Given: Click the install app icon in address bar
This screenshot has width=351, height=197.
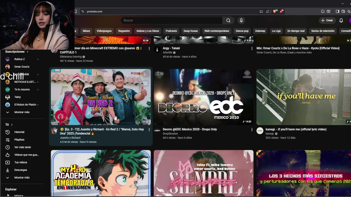Looking at the screenshot, I should coord(261,11).
